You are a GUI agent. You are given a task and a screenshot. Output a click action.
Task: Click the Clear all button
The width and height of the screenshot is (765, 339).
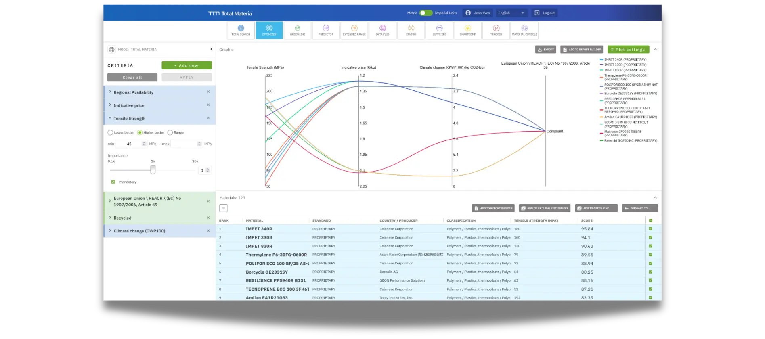pos(132,77)
